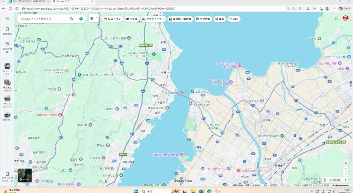Zoom out with the minus button

pyautogui.click(x=346, y=174)
